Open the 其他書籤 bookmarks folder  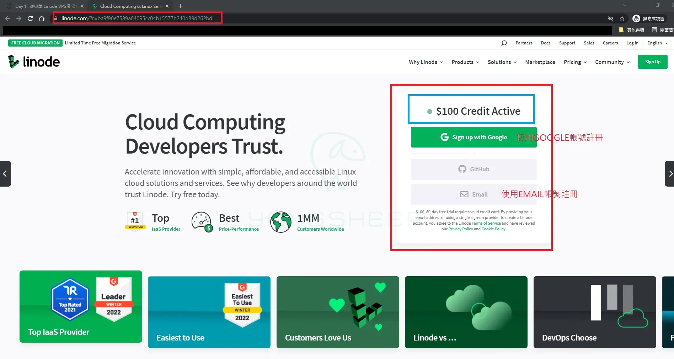632,30
